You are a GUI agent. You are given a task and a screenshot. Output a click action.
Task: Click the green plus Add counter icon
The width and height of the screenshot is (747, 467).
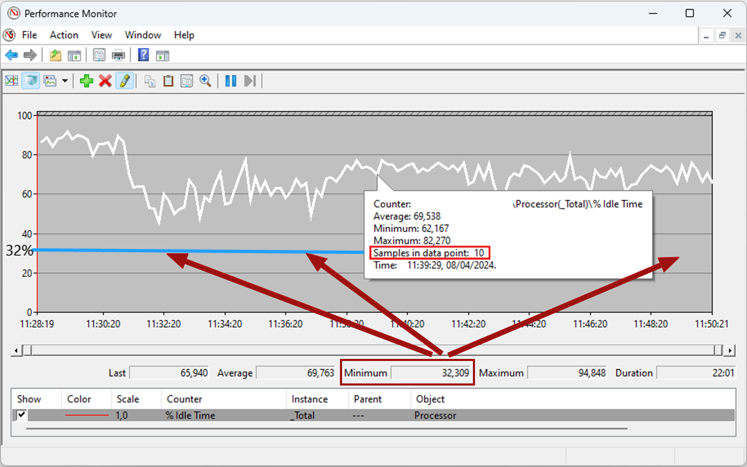pos(87,81)
